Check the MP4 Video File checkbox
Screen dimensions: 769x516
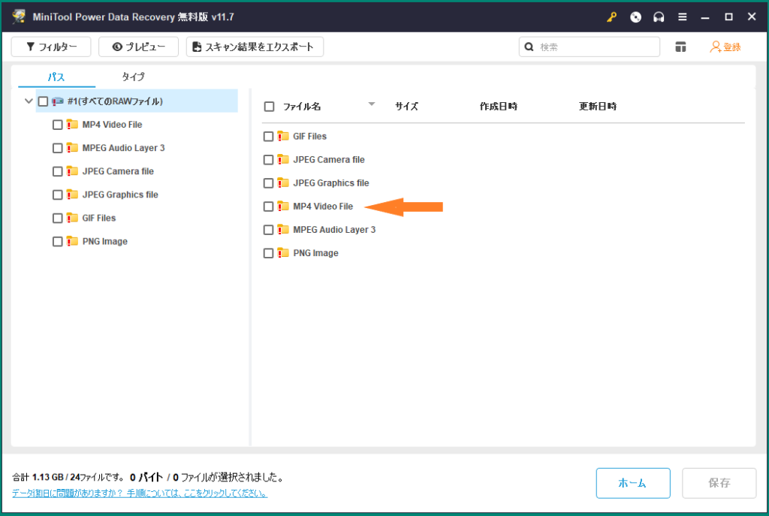coord(268,206)
